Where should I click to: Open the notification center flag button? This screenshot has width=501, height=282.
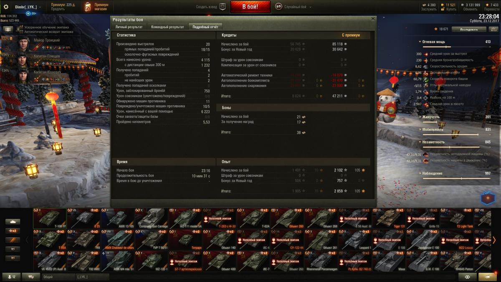pyautogui.click(x=488, y=277)
